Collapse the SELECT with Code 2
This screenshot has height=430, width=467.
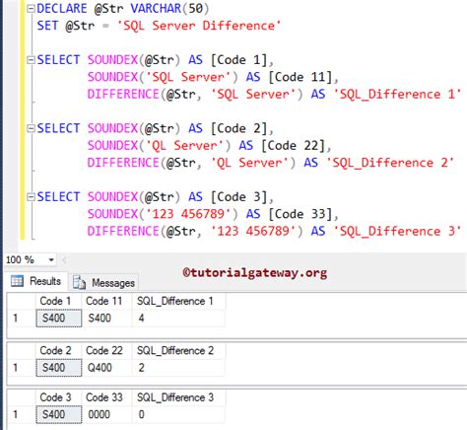(31, 128)
